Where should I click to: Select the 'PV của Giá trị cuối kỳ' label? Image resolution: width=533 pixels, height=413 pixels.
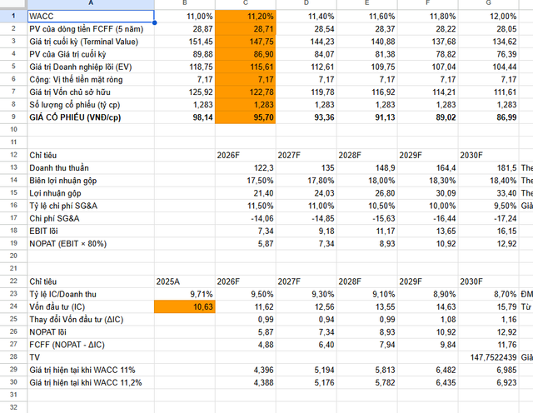pyautogui.click(x=67, y=54)
